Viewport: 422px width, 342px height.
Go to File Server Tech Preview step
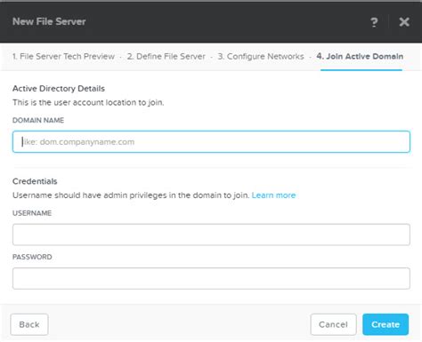63,56
